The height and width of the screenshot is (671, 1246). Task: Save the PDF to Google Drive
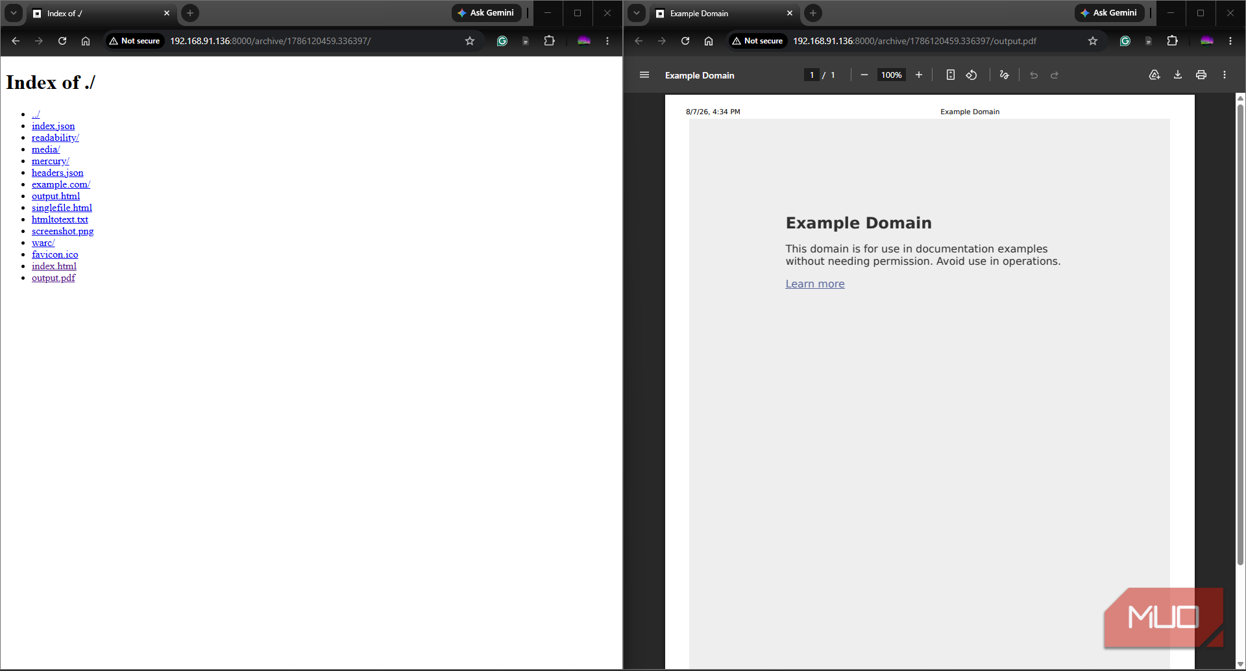click(1154, 75)
